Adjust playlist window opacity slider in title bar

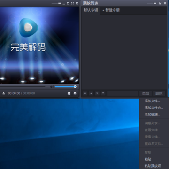[152, 3]
